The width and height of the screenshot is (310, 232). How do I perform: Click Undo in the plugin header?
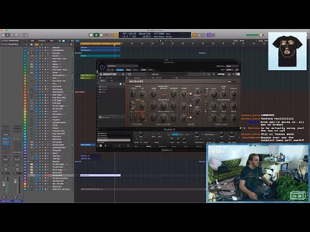[x=143, y=70]
